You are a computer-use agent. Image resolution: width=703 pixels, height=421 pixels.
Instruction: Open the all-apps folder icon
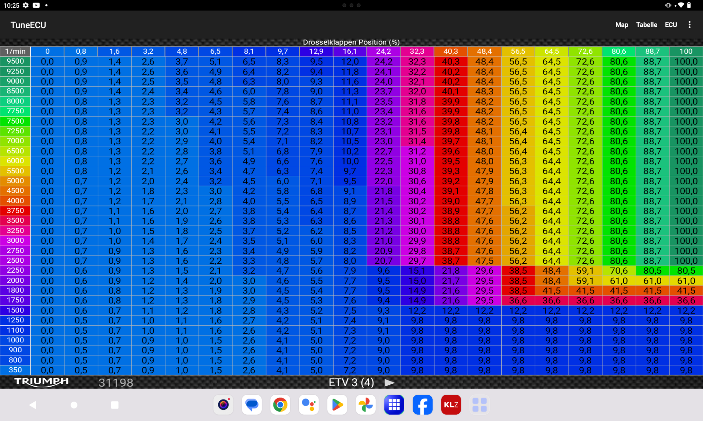pos(479,405)
